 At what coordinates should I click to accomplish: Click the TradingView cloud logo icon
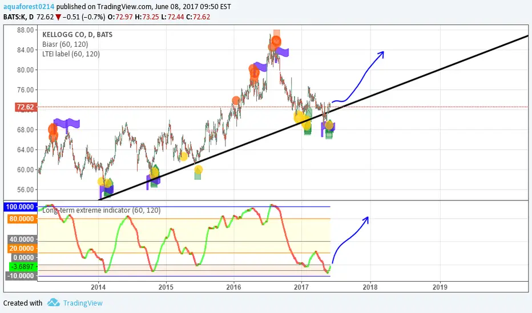pos(53,302)
